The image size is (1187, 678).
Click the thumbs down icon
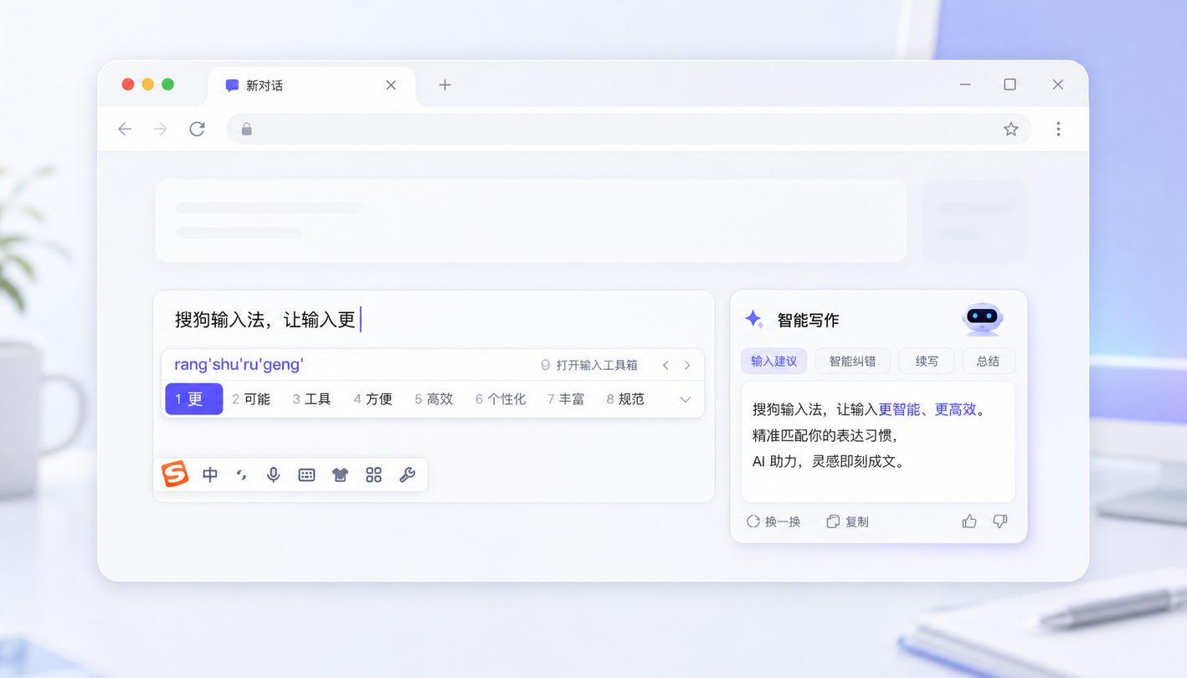pyautogui.click(x=999, y=521)
